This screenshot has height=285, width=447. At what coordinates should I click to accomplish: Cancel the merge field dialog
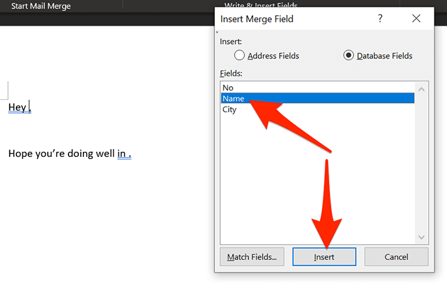click(x=396, y=257)
